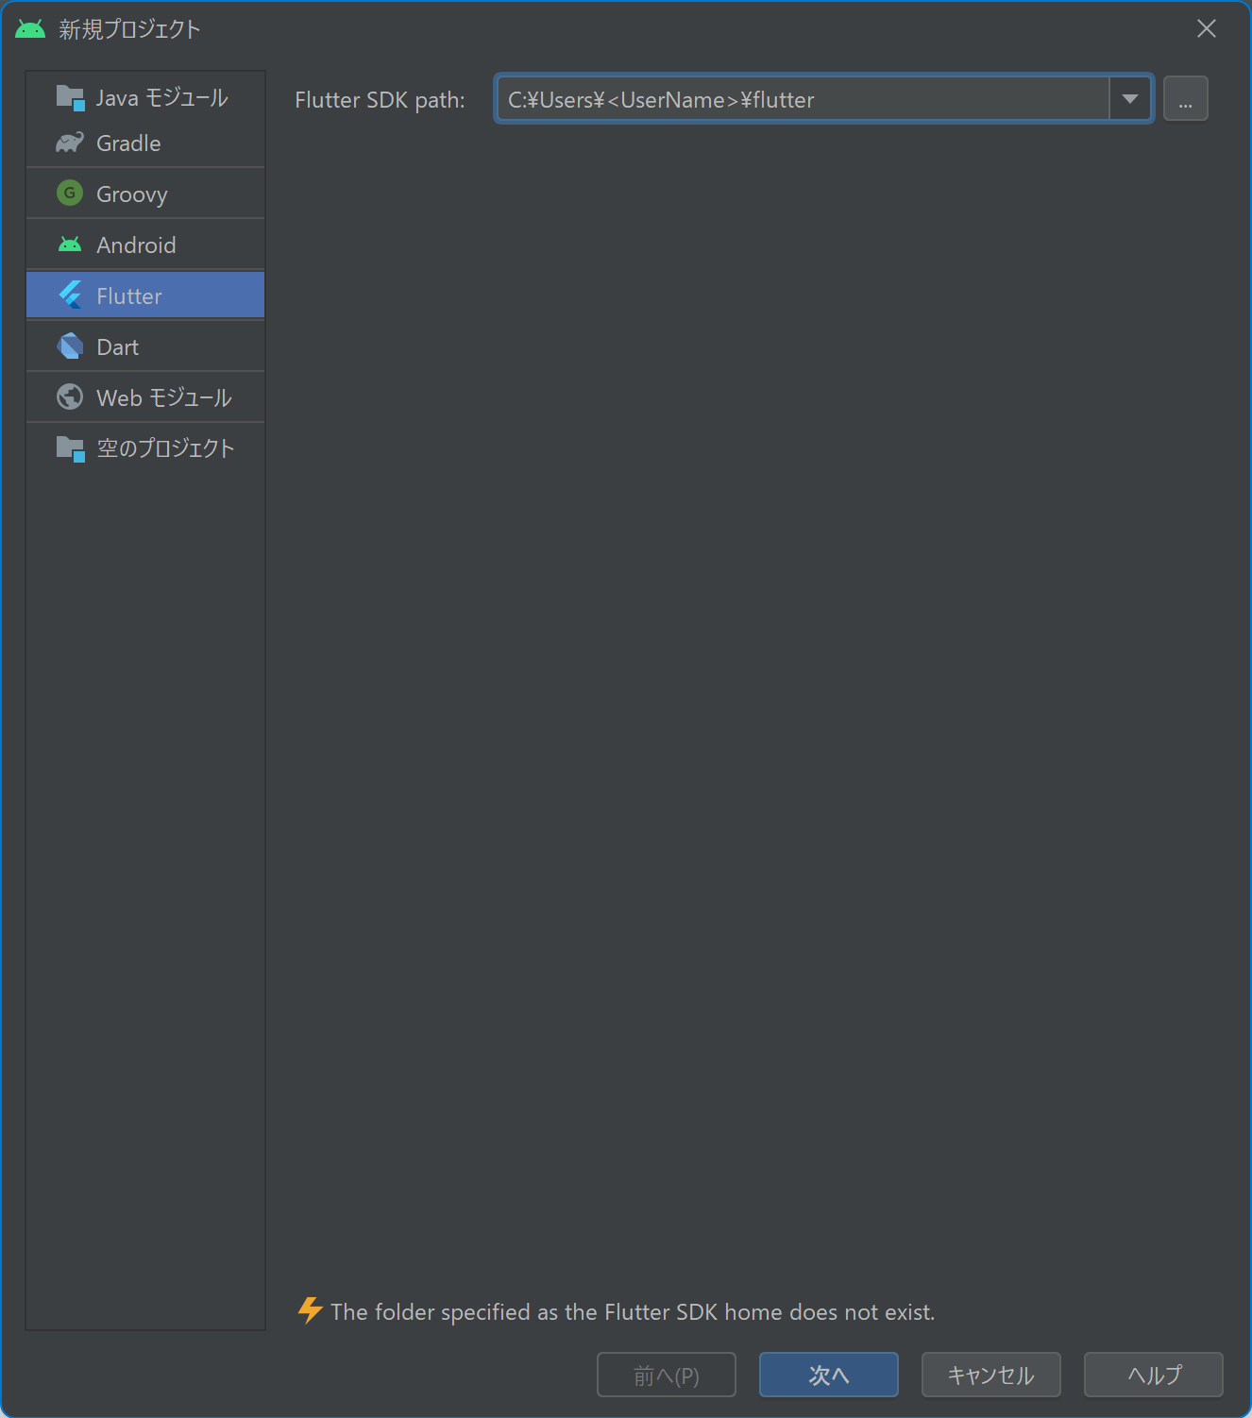This screenshot has width=1252, height=1418.
Task: Click the 空のプロジェクト folder icon
Action: (70, 447)
